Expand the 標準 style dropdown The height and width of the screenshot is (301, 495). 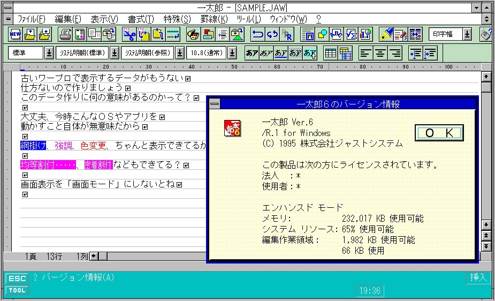[x=49, y=53]
